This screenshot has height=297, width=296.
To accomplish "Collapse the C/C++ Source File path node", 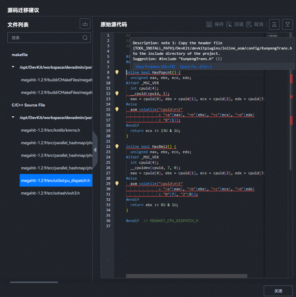I will [14, 118].
